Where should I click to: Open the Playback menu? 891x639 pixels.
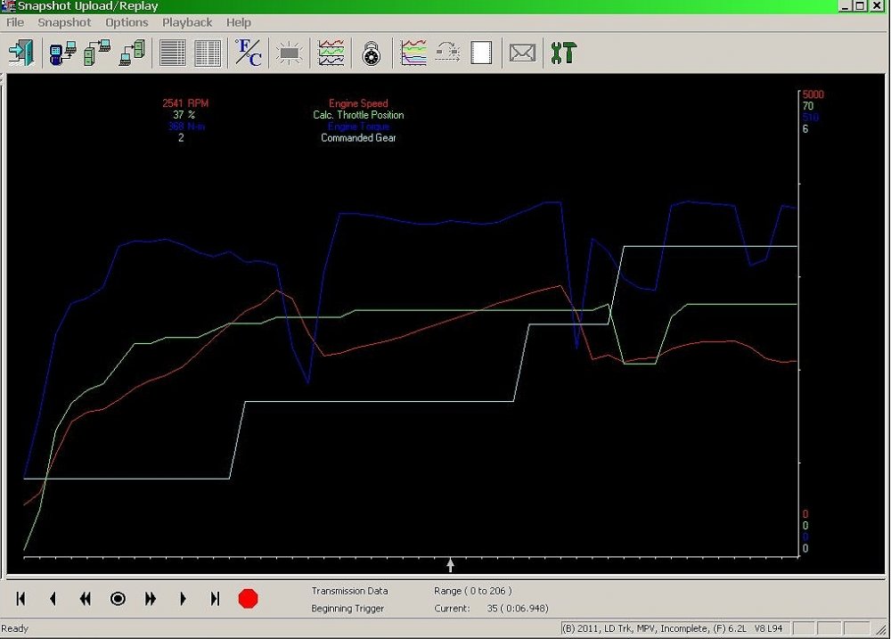point(186,22)
